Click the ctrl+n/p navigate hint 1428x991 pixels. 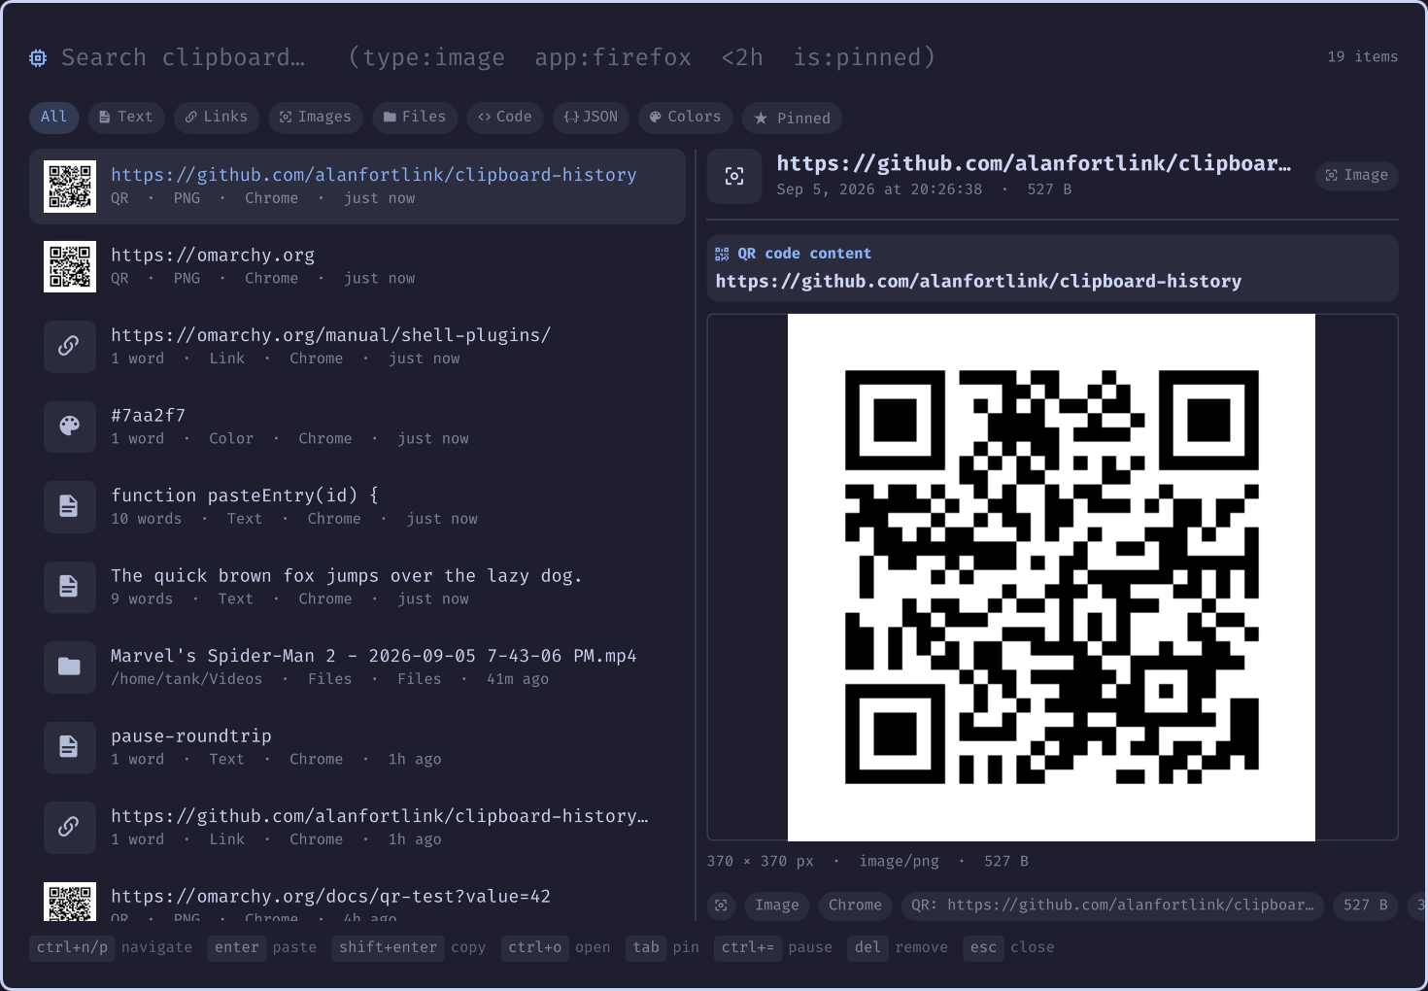111,947
